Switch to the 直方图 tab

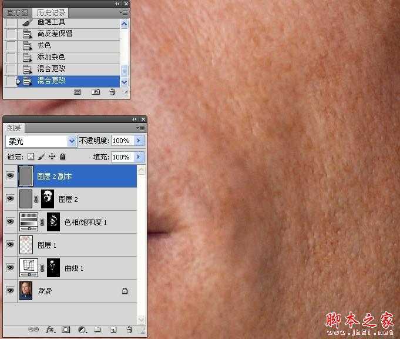(x=17, y=12)
